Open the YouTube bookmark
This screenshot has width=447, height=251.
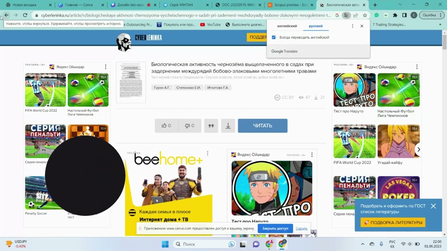(x=211, y=24)
